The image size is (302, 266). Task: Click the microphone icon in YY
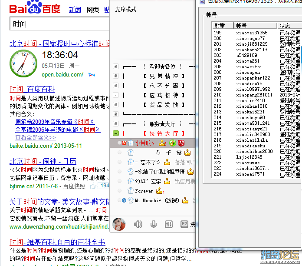click(153, 224)
